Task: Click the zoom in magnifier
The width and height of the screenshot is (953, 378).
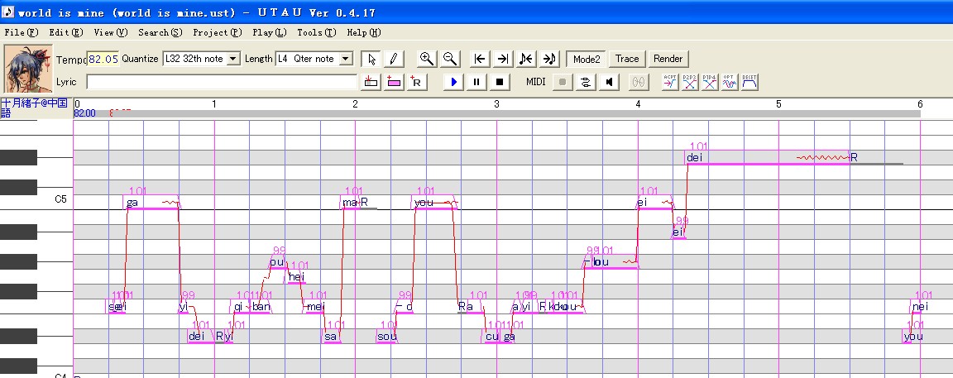Action: click(427, 59)
